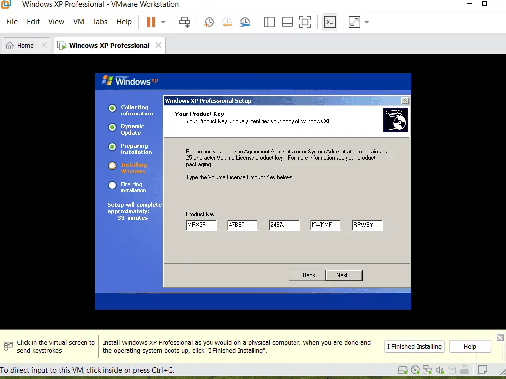Image resolution: width=506 pixels, height=379 pixels.
Task: Click the Revert to snapshot icon
Action: (227, 22)
